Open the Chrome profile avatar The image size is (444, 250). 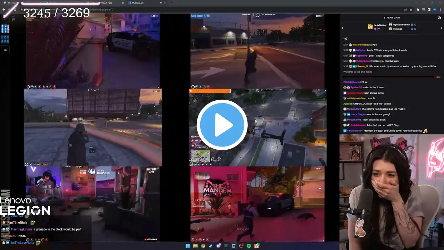point(435,10)
